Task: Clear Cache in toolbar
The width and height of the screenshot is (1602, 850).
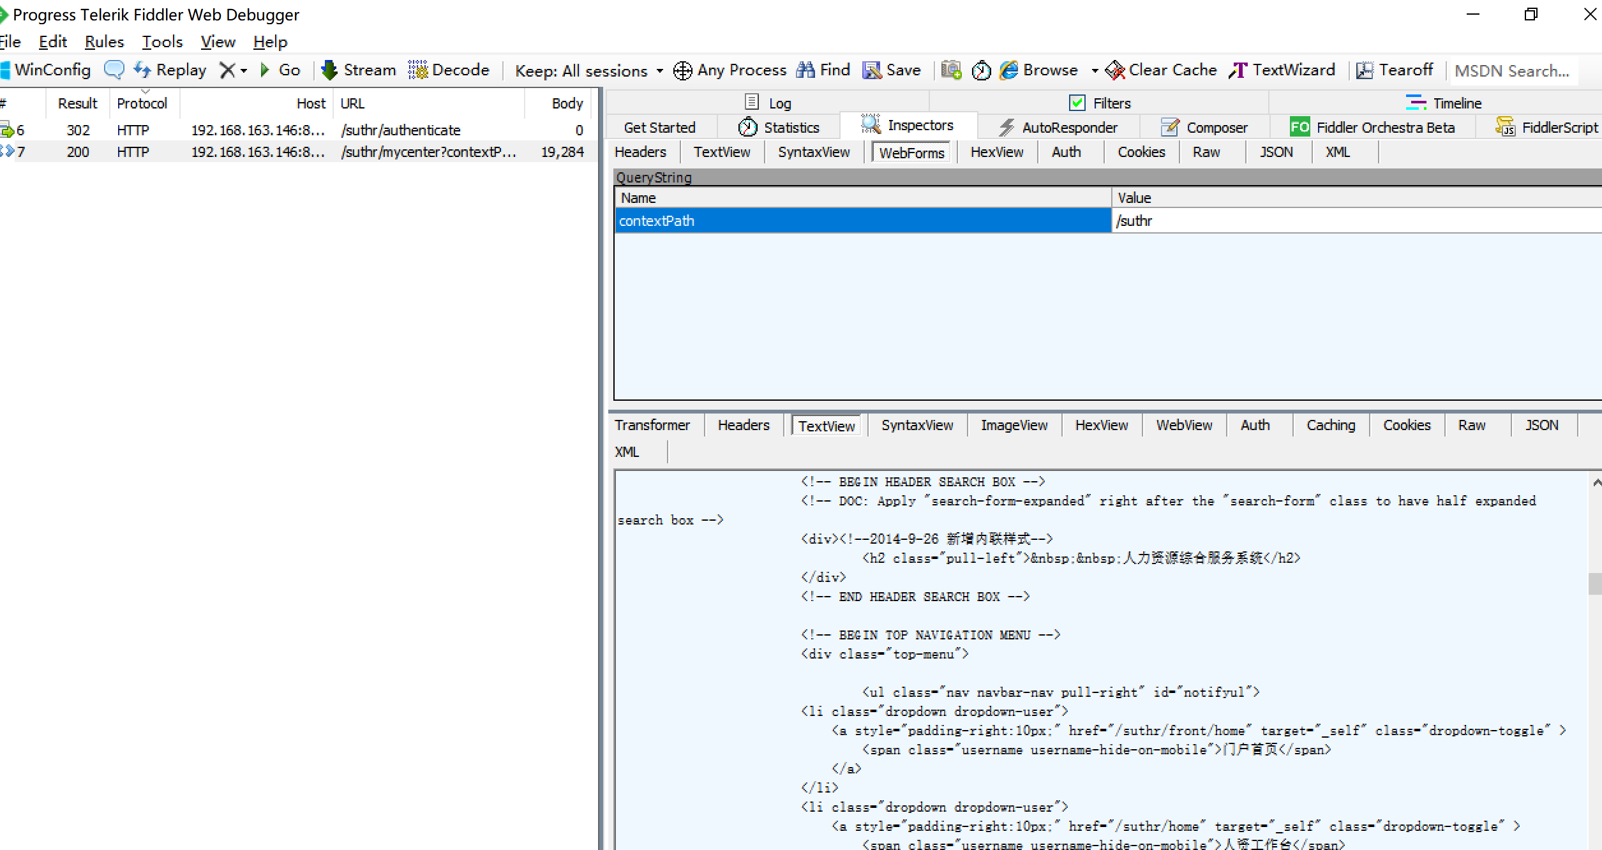Action: pyautogui.click(x=1161, y=70)
